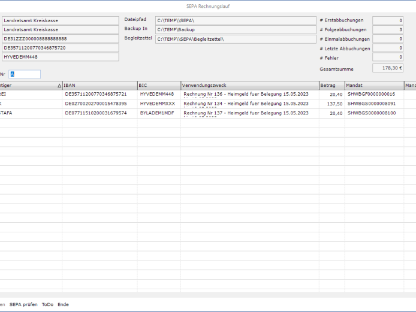The height and width of the screenshot is (312, 416).
Task: Focus the Nr input field
Action: pos(25,74)
